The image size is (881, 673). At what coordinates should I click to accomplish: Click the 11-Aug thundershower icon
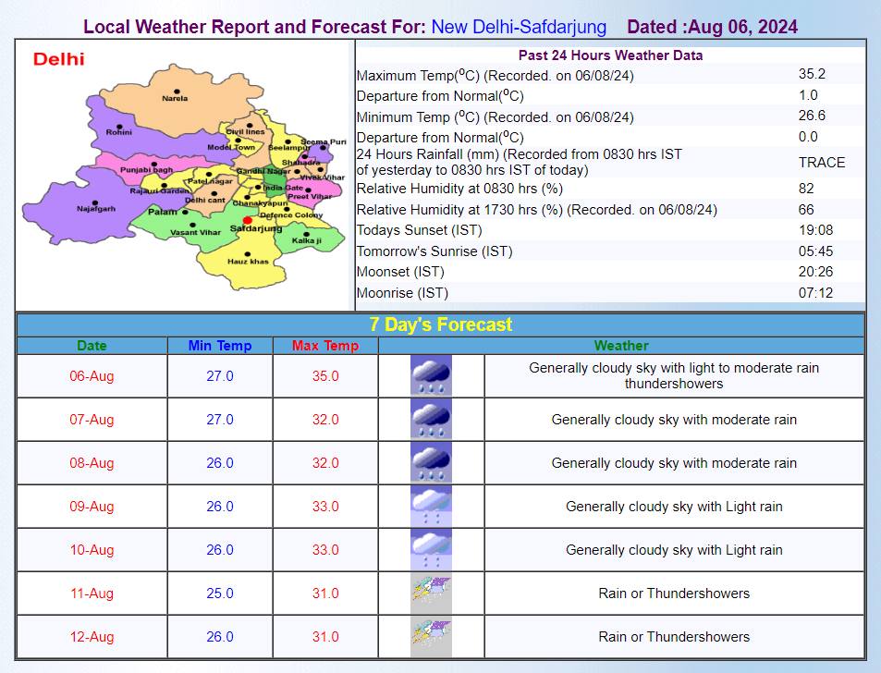tap(431, 593)
